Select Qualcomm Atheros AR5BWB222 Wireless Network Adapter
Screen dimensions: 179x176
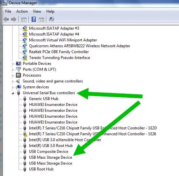point(80,46)
